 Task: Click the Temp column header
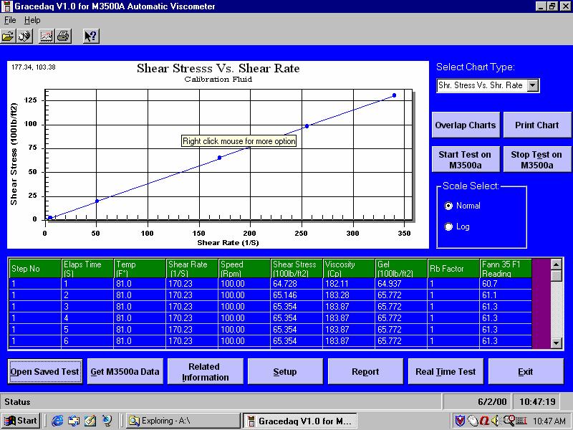(140, 268)
